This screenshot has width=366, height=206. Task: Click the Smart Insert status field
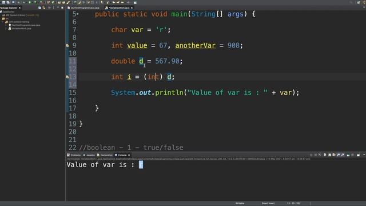pyautogui.click(x=268, y=204)
